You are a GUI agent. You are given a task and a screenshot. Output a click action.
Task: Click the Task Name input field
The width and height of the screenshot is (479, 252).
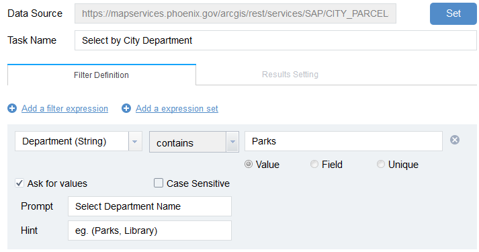(x=275, y=40)
